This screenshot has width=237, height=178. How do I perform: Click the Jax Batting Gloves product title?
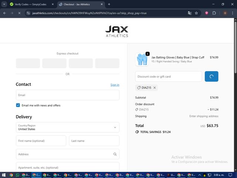click(x=178, y=57)
